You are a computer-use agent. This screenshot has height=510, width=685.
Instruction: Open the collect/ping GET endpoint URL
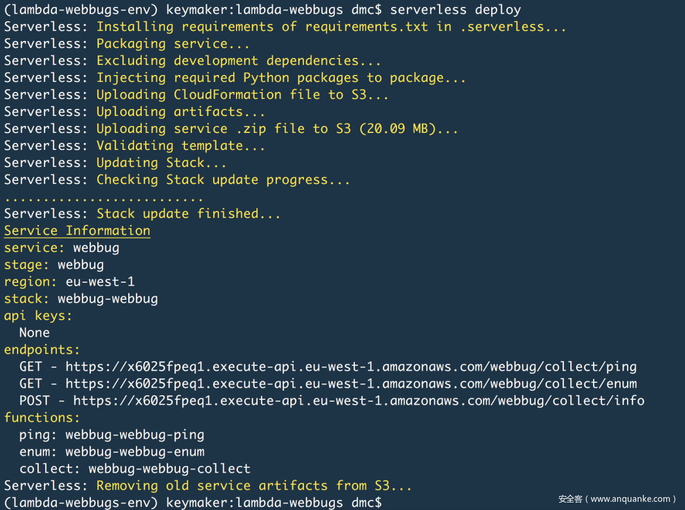point(351,367)
